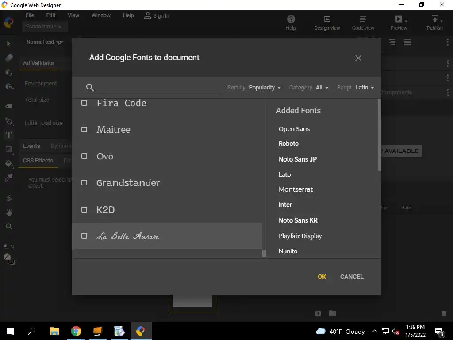This screenshot has height=340, width=453.
Task: Check the K2D font checkbox
Action: [x=84, y=209]
